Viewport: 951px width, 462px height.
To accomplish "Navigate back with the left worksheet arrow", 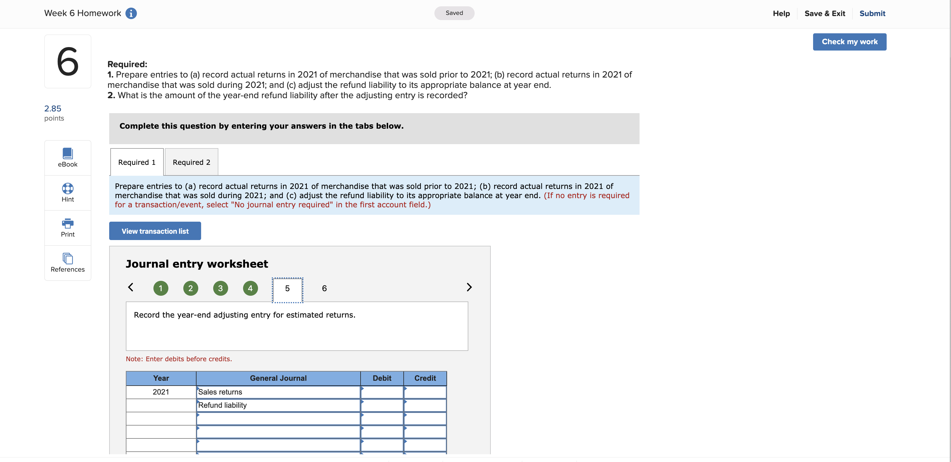I will point(130,287).
